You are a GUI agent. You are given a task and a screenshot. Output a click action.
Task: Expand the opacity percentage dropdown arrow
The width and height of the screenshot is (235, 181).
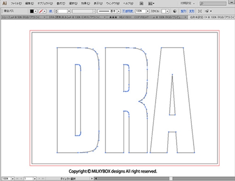pyautogui.click(x=148, y=11)
